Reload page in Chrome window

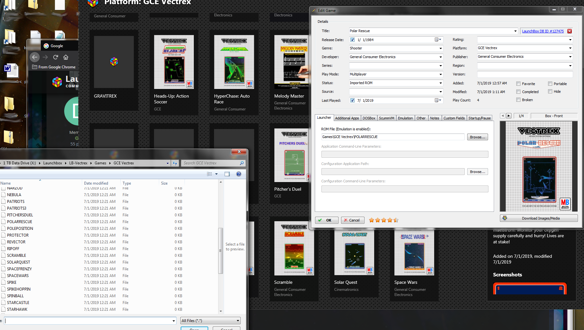56,57
